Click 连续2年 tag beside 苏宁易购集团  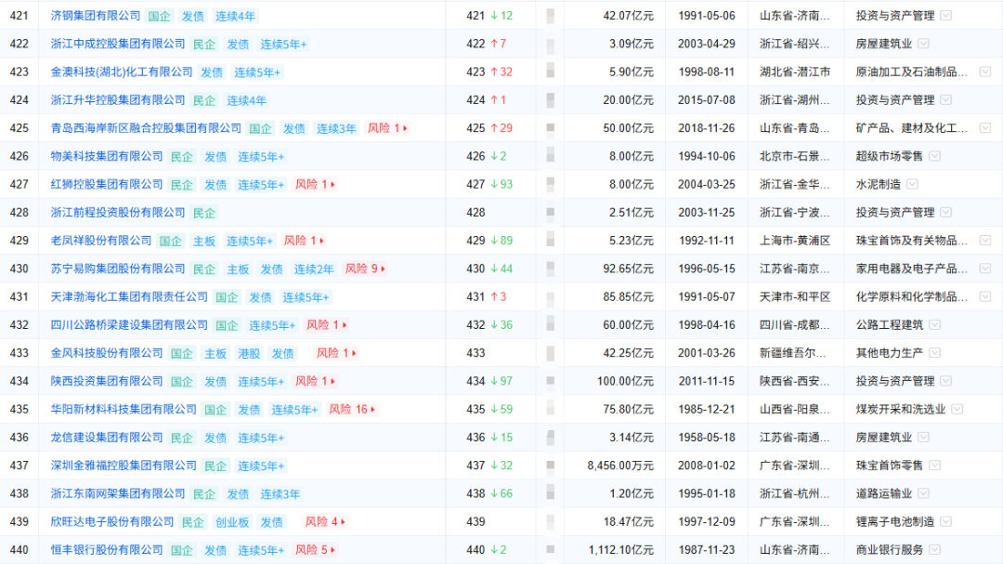click(x=314, y=269)
